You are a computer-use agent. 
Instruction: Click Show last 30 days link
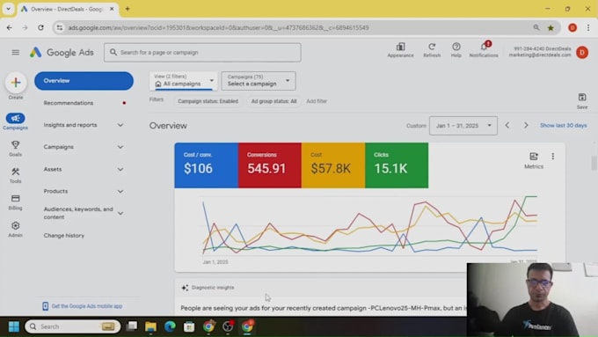[564, 125]
